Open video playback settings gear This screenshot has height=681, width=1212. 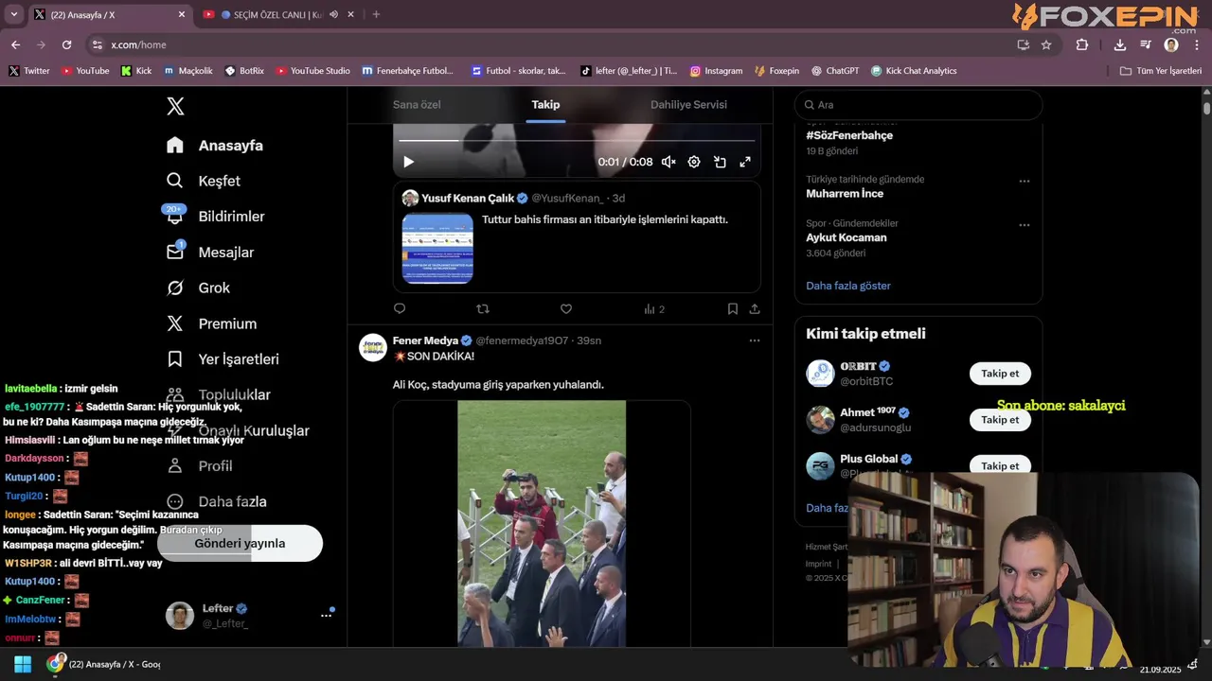[x=694, y=162]
